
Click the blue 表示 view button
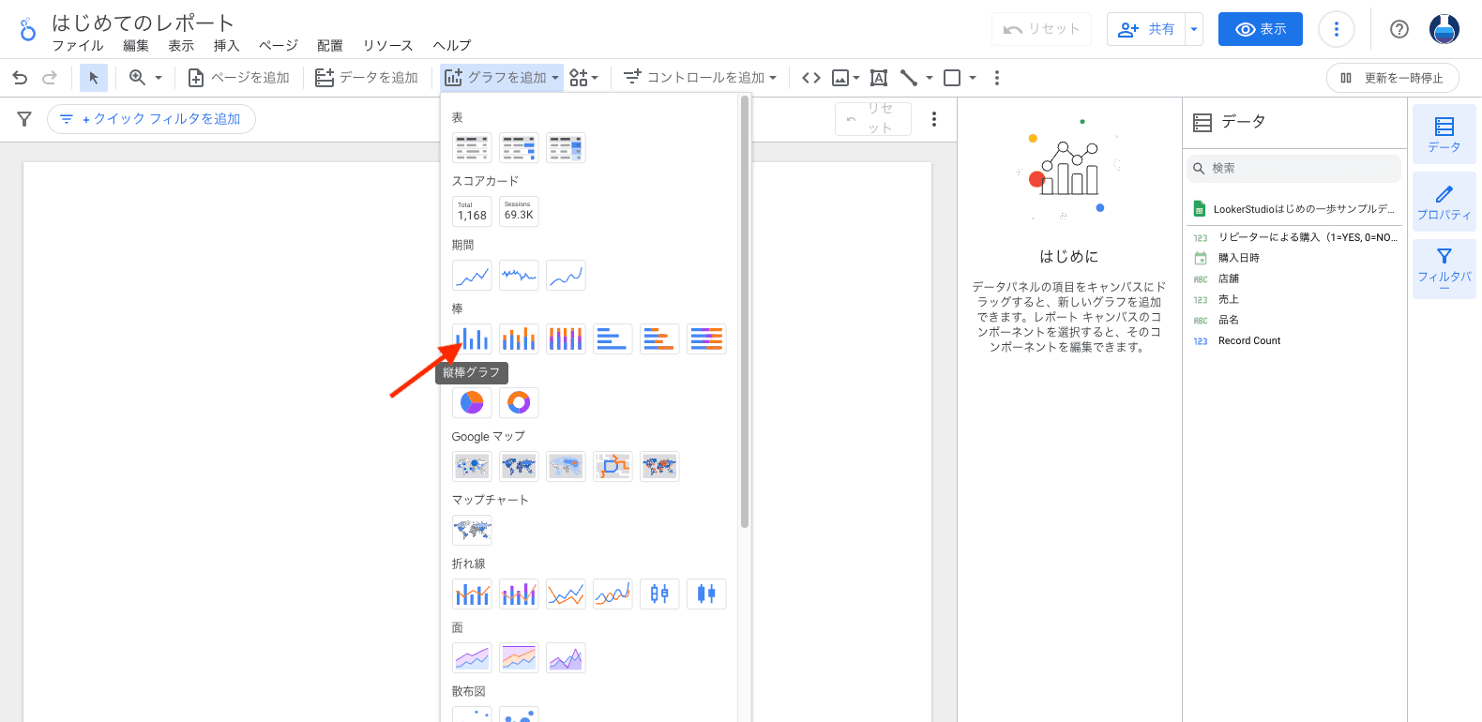[1260, 29]
